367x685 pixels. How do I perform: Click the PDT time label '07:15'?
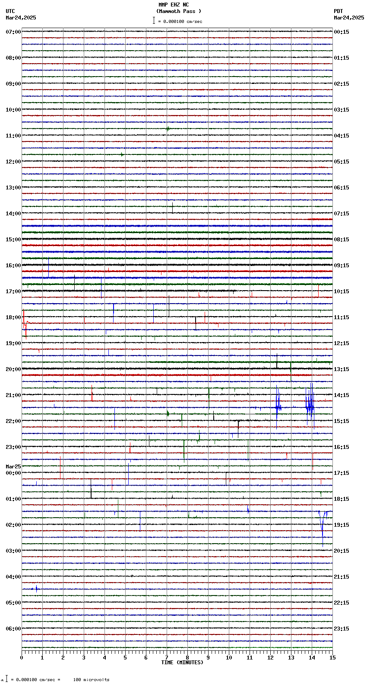click(x=342, y=214)
